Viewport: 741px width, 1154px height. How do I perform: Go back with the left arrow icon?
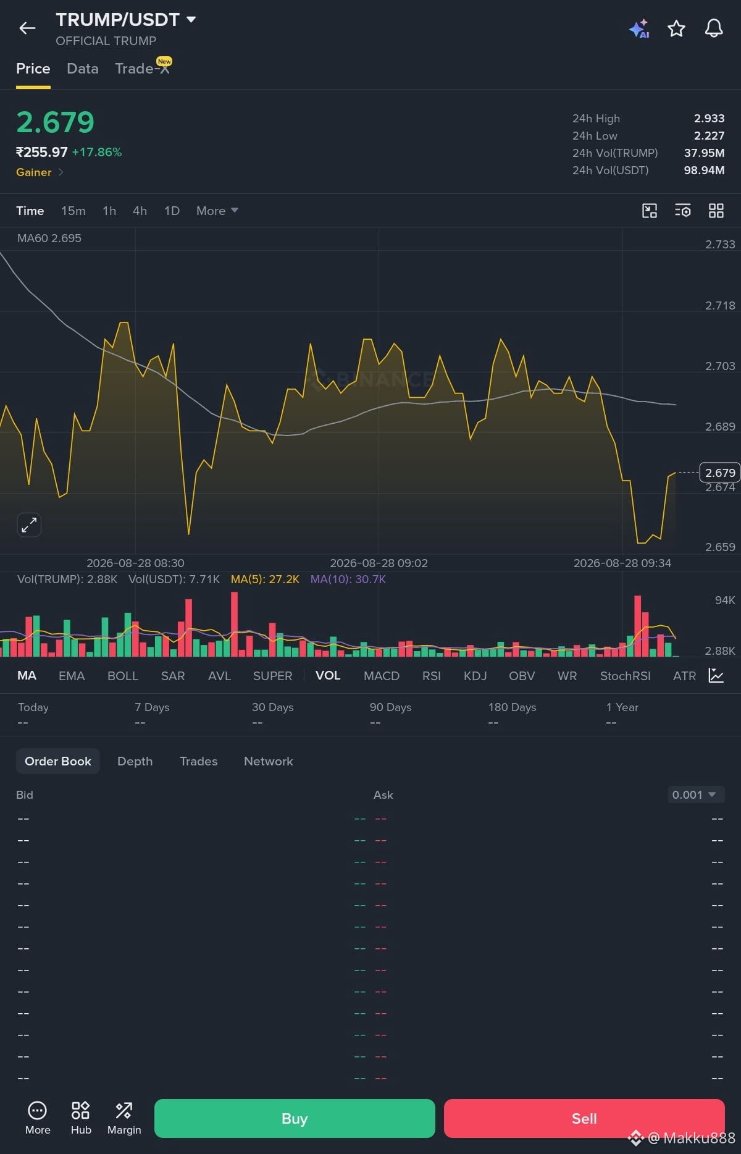point(27,28)
